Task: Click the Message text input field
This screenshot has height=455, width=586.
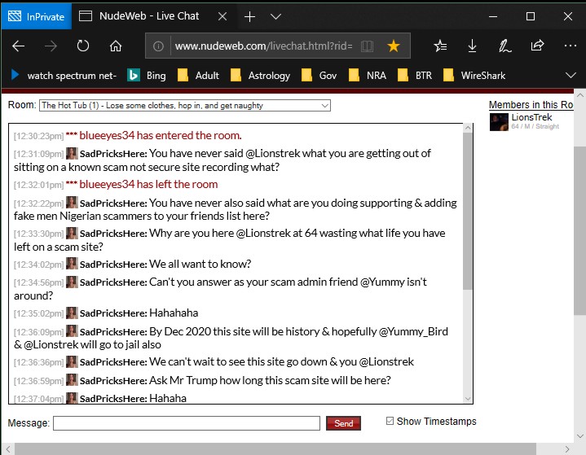Action: click(187, 423)
